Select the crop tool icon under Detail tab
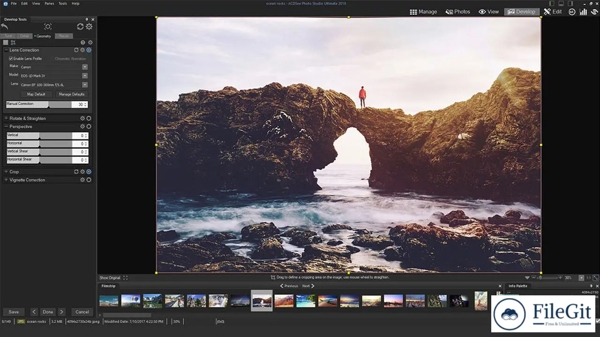The image size is (600, 337). click(x=13, y=43)
